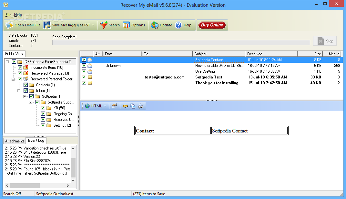
Task: Uncheck the Softpedia Test message checkbox
Action: pos(84,77)
